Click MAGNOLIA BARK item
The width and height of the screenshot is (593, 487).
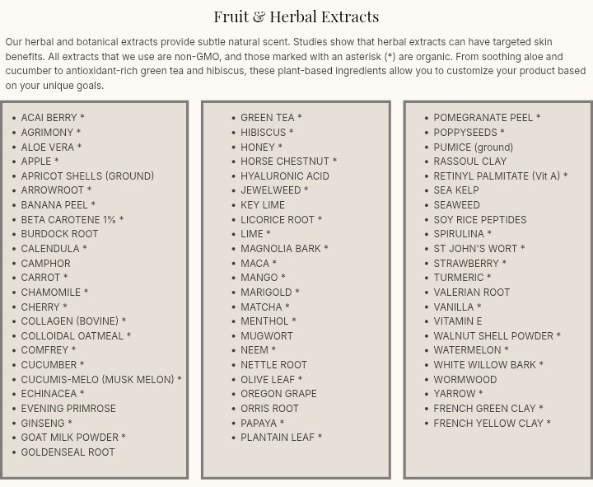[x=284, y=249]
